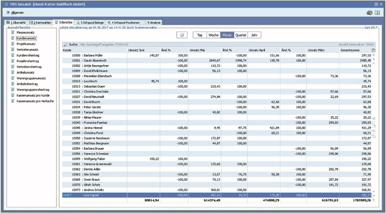The width and height of the screenshot is (386, 213).
Task: Select the Woche period button
Action: (x=213, y=35)
